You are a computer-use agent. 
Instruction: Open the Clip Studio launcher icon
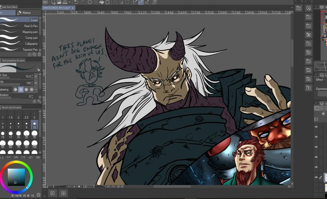click(x=45, y=2)
